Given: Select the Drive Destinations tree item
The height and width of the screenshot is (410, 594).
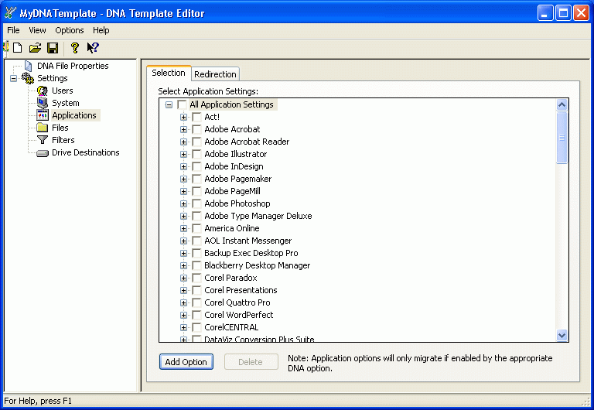Looking at the screenshot, I should (x=86, y=152).
